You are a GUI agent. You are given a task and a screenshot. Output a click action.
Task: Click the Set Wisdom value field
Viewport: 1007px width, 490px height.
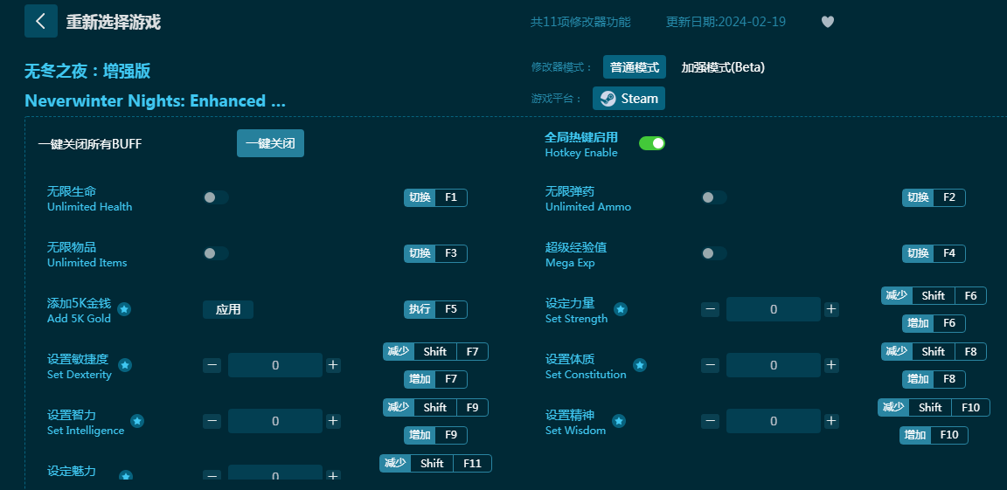774,421
